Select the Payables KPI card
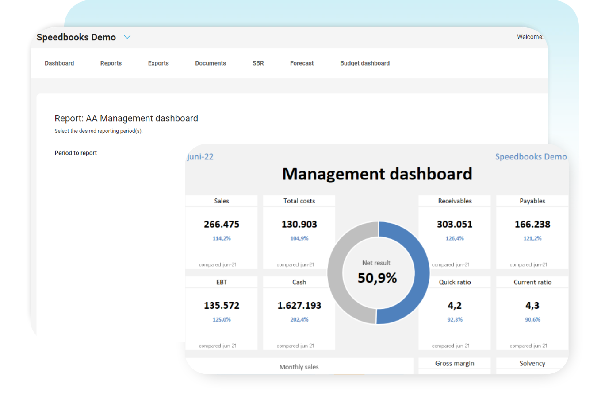The height and width of the screenshot is (396, 605). (x=532, y=225)
